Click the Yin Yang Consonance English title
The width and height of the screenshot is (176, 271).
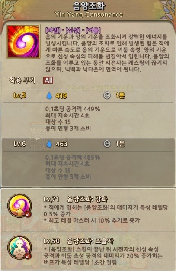[x=89, y=15]
